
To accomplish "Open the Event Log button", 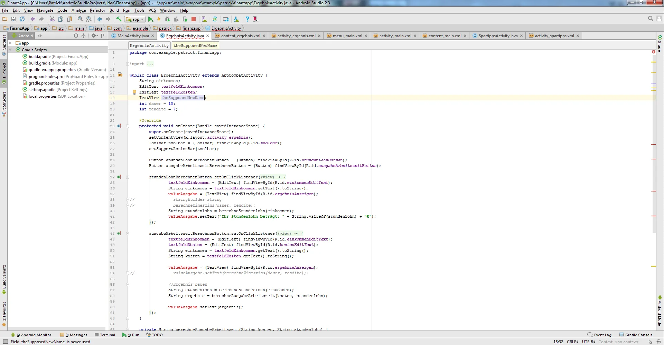I will 599,335.
